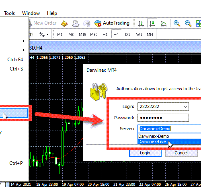
Task: Click the Cancel button
Action: click(181, 153)
